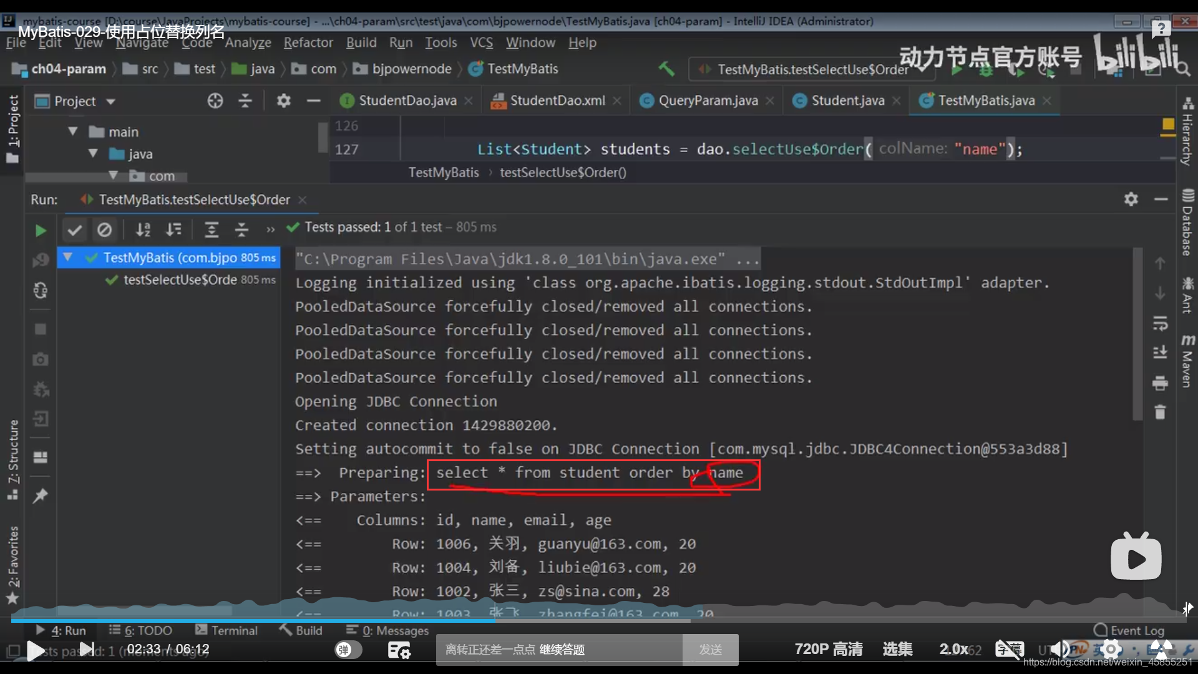
Task: Click bjpowernode breadcrumb folder
Action: [402, 69]
